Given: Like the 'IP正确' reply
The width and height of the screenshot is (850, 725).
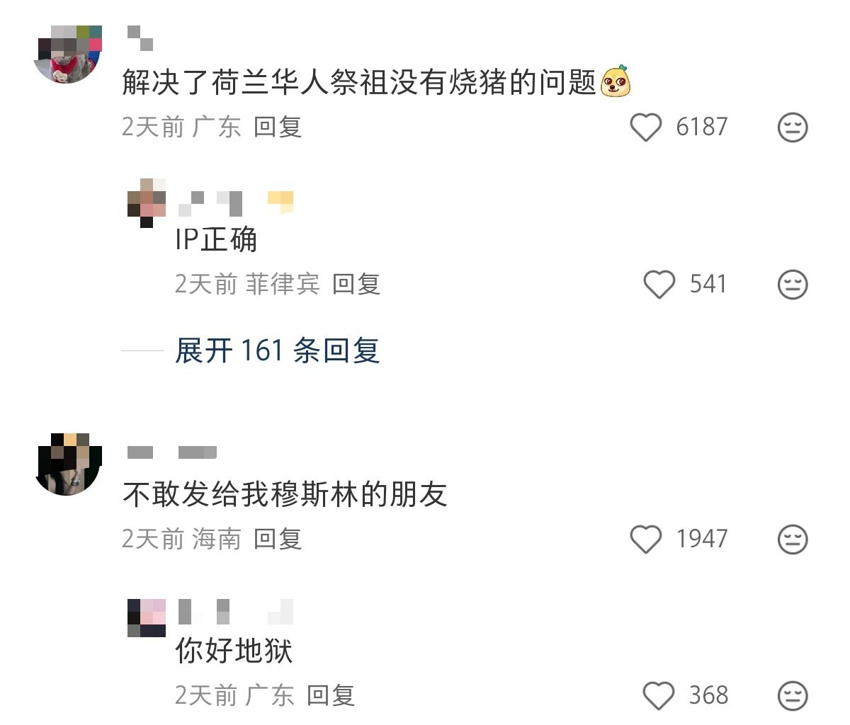Looking at the screenshot, I should pos(659,285).
